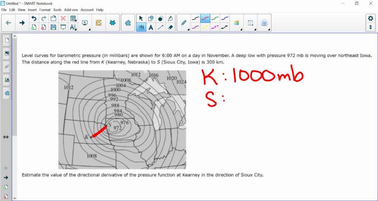Add a new page icon
The image size is (378, 201).
pos(34,27)
